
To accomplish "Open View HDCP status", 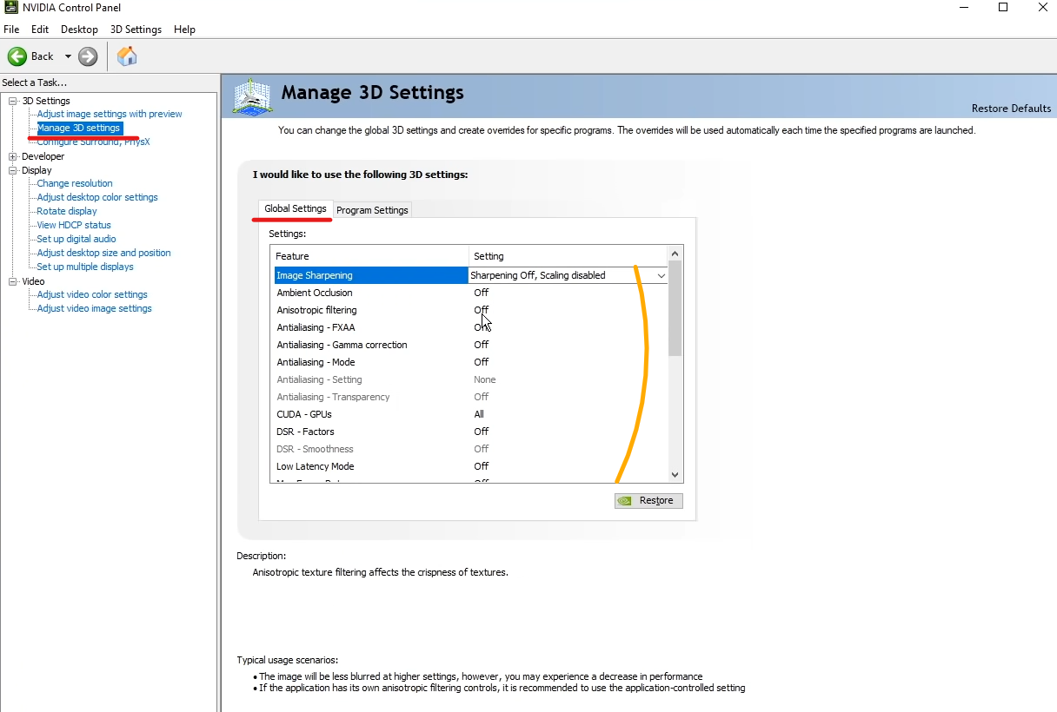I will pos(74,225).
